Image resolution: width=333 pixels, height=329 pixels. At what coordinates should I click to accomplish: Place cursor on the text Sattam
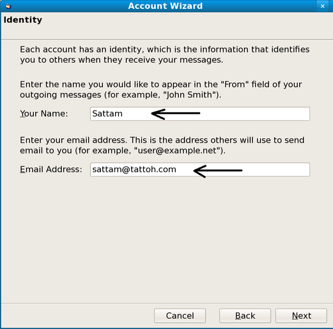107,113
